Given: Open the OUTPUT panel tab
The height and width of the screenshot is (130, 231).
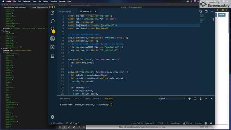Looking at the screenshot, I should pyautogui.click(x=78, y=99).
